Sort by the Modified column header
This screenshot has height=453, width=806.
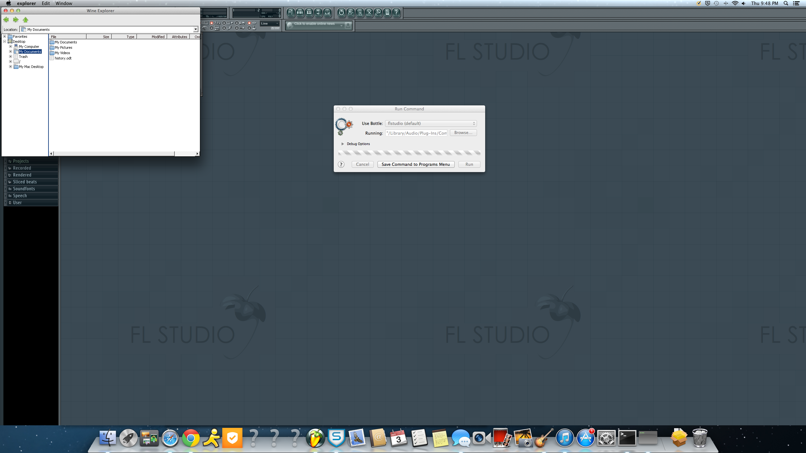(x=152, y=37)
